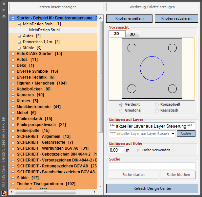Select the MeinDesign Stuhl leaf item

click(44, 30)
